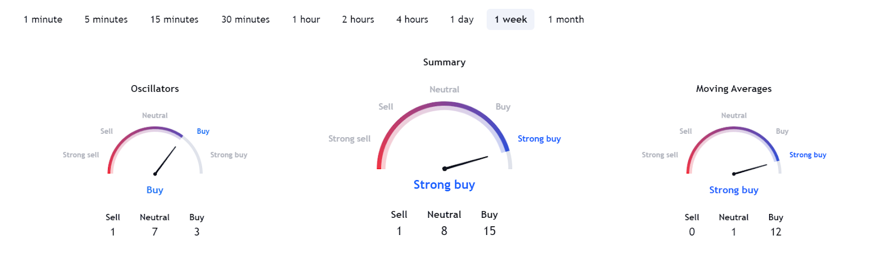The height and width of the screenshot is (267, 886).
Task: Click the Summary Buy count of 15
Action: pos(489,231)
